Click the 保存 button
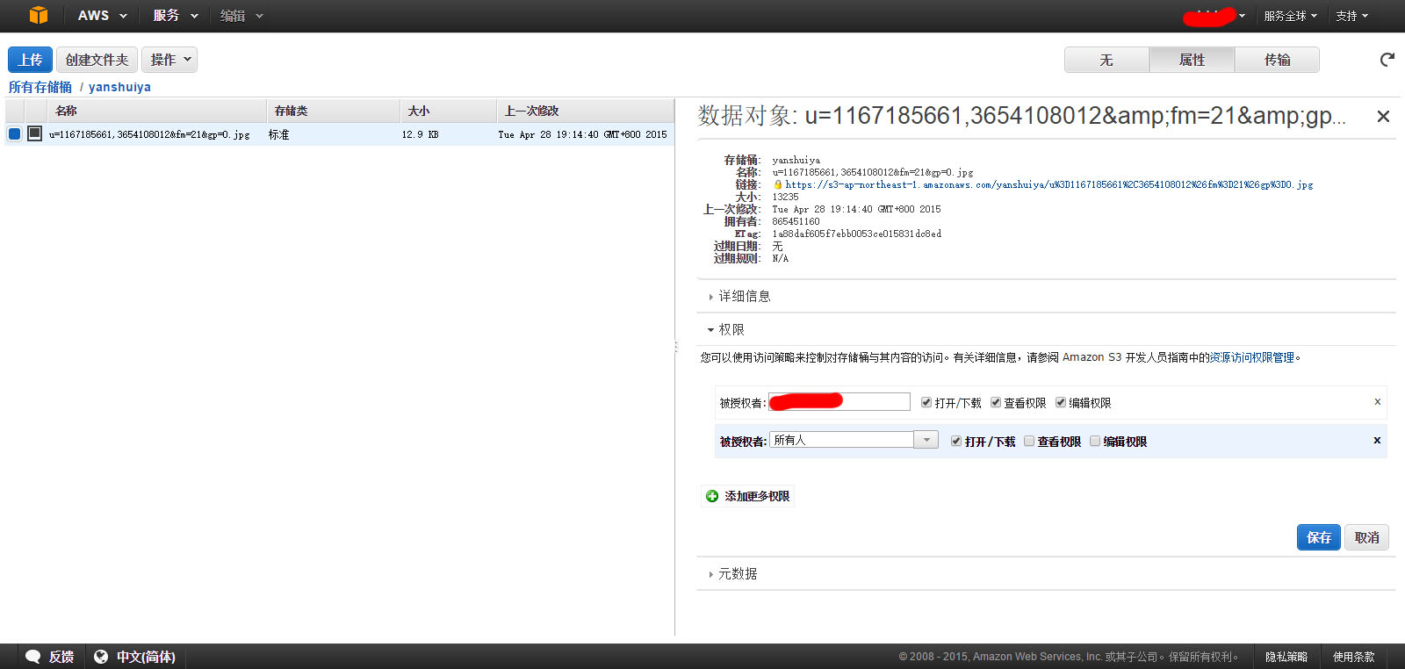The width and height of the screenshot is (1405, 669). 1318,537
